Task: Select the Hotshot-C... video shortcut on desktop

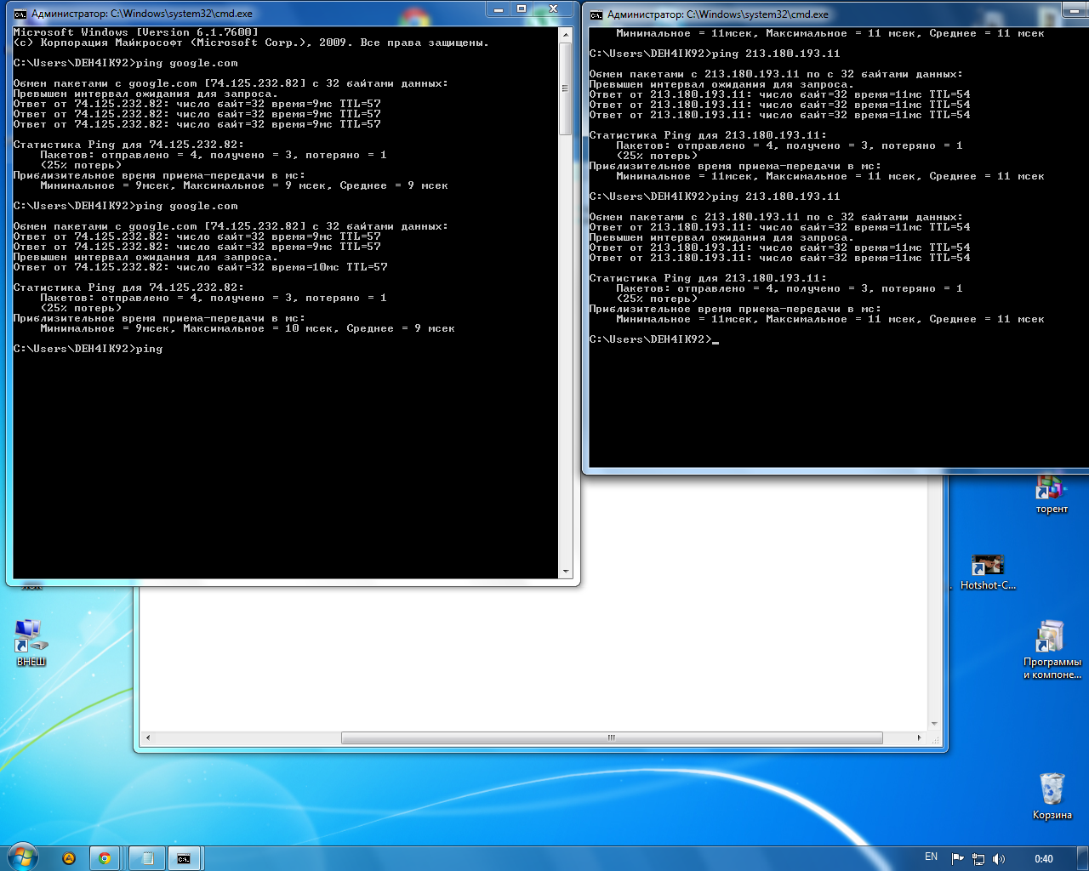Action: pos(988,572)
